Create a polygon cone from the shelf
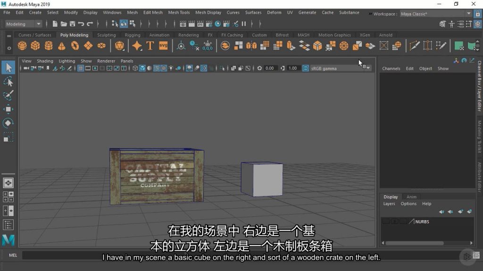 pyautogui.click(x=62, y=46)
